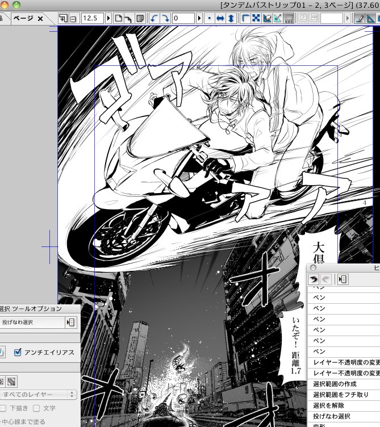This screenshot has height=427, width=380.
Task: Toggle the blue set-square snap icon
Action: [370, 18]
